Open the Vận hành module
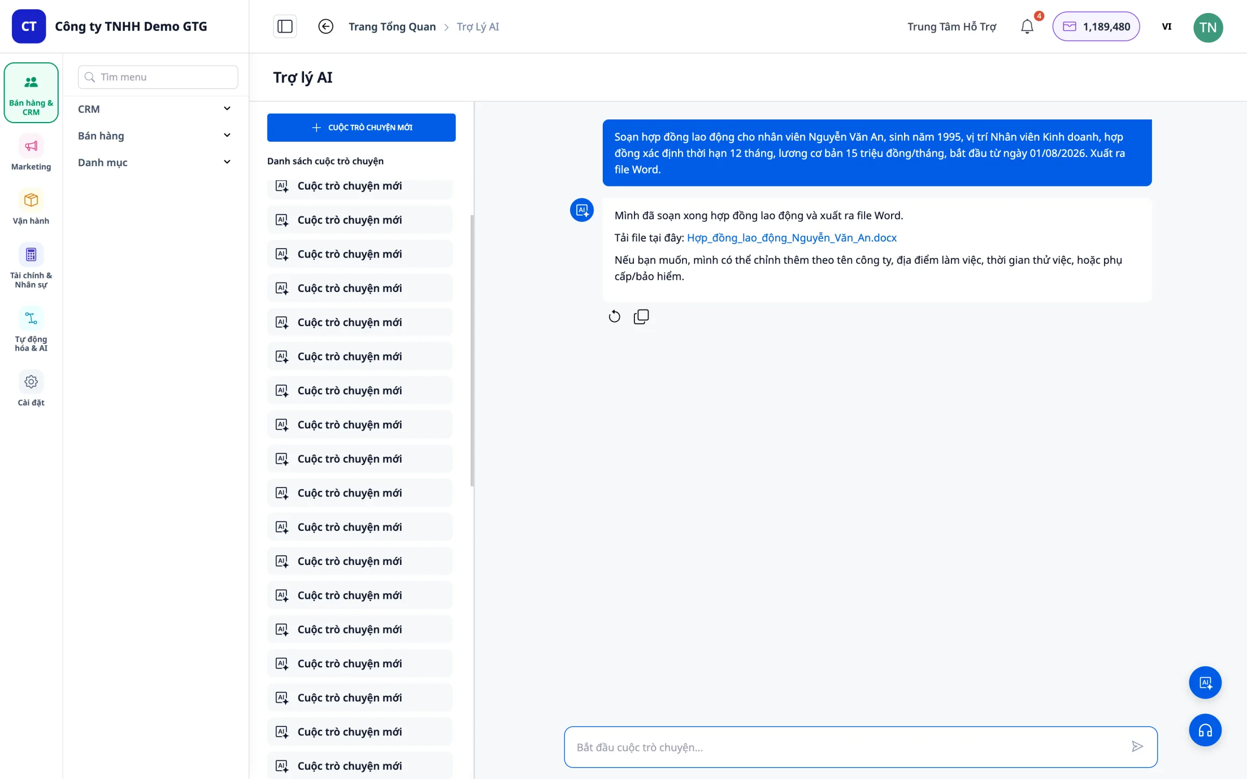1247x779 pixels. point(31,207)
